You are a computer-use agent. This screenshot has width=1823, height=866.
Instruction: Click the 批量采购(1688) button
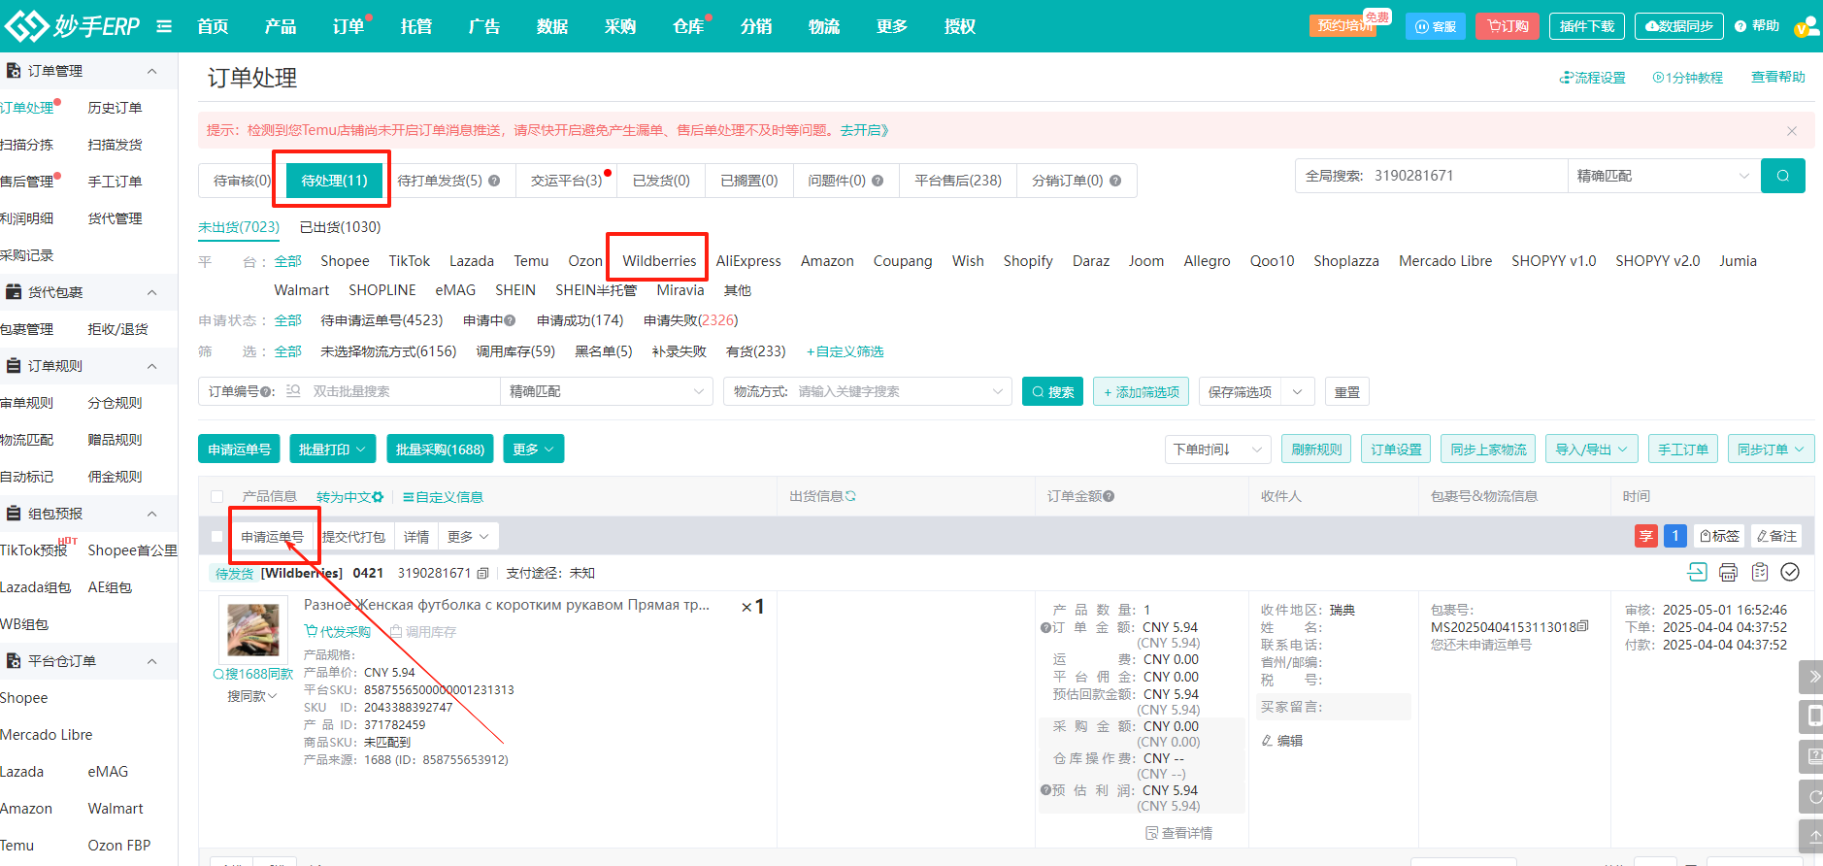click(440, 450)
